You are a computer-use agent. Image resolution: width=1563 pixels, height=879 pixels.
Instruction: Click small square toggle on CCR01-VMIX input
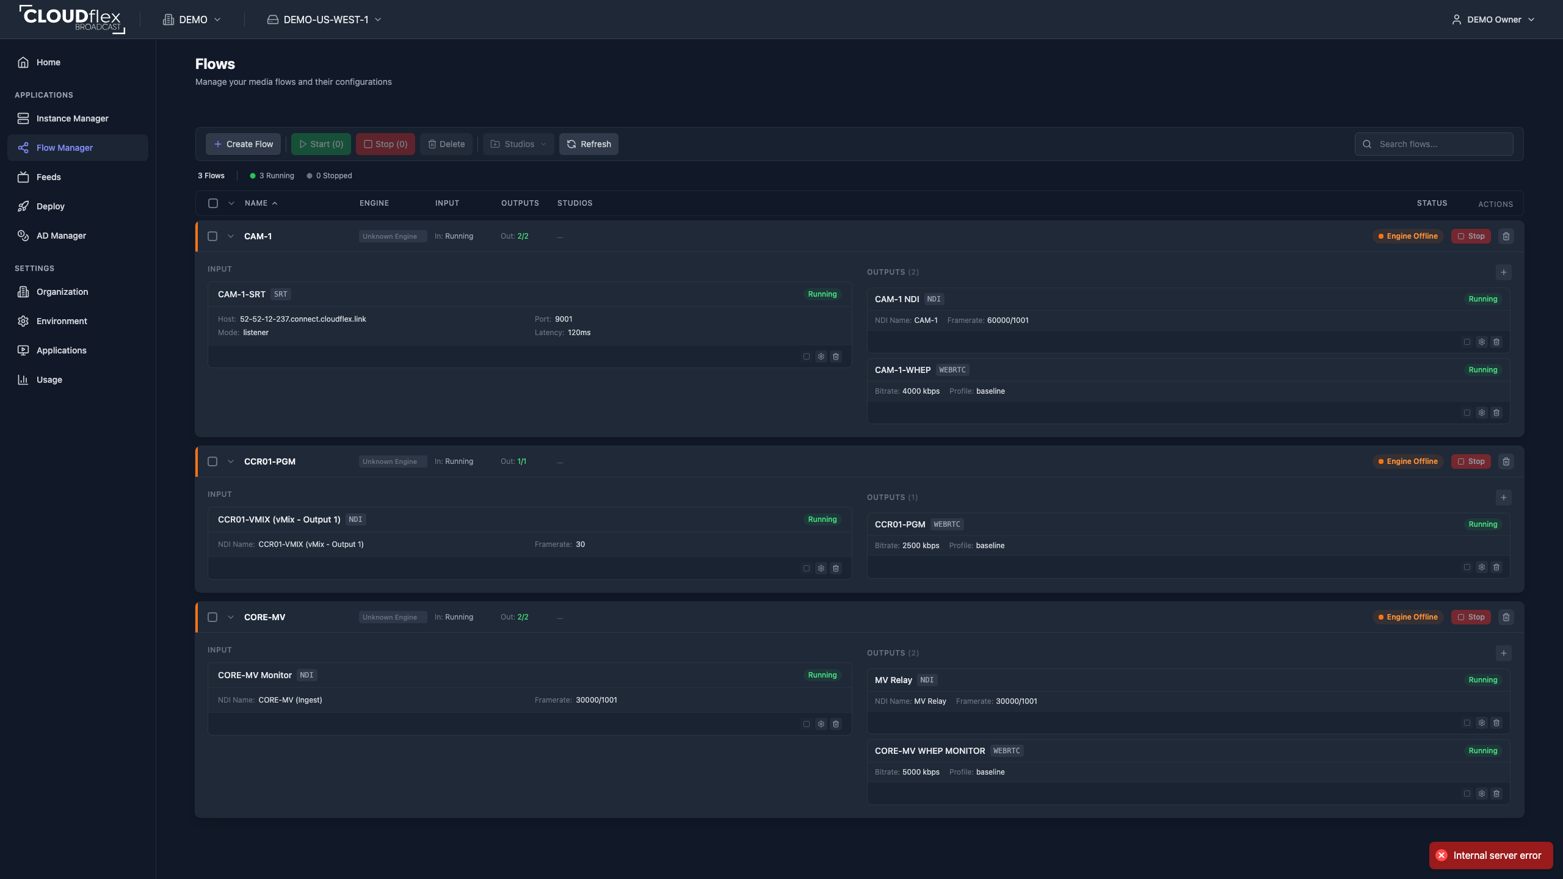[x=807, y=568]
